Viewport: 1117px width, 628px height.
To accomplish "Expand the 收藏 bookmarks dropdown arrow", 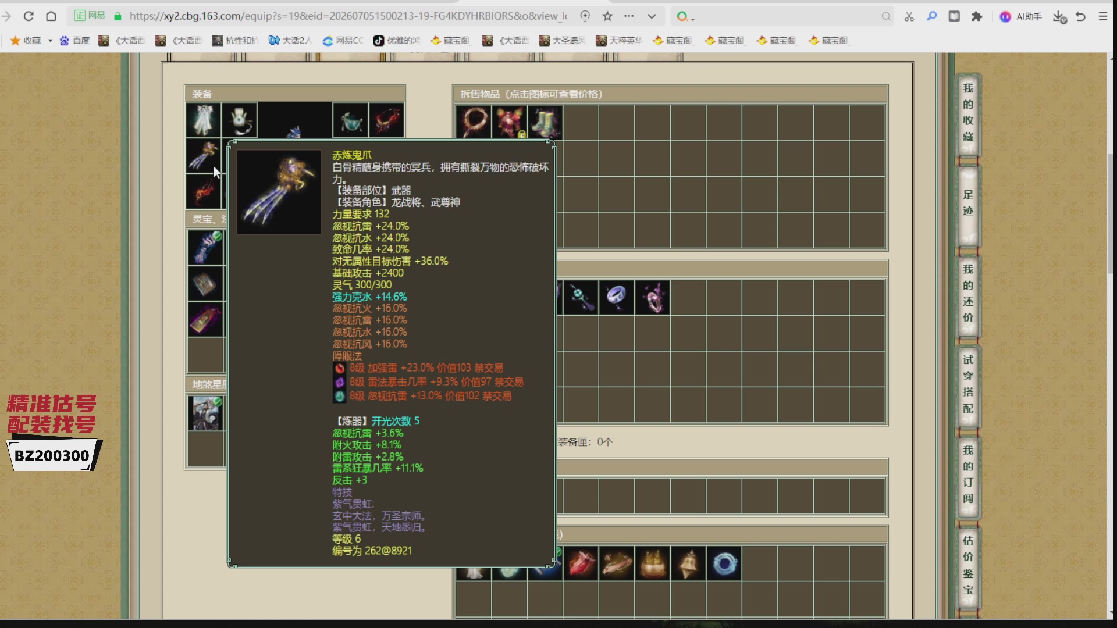I will (x=50, y=41).
